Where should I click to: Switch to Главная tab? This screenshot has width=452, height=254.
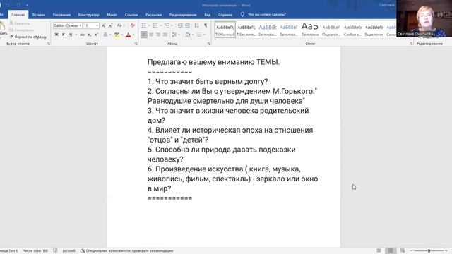[18, 15]
